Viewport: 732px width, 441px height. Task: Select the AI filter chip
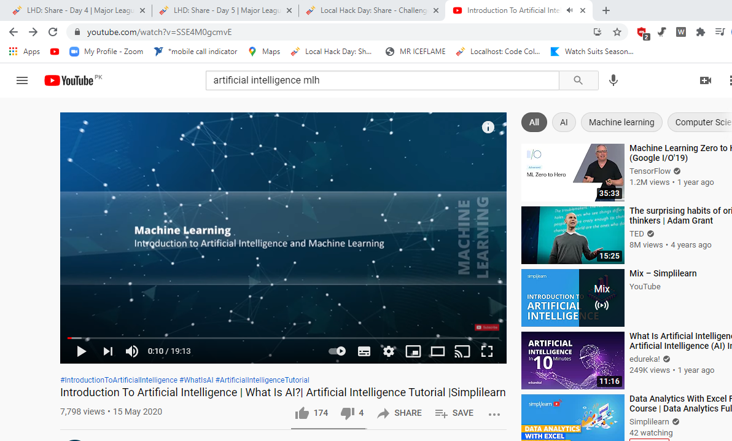point(564,122)
